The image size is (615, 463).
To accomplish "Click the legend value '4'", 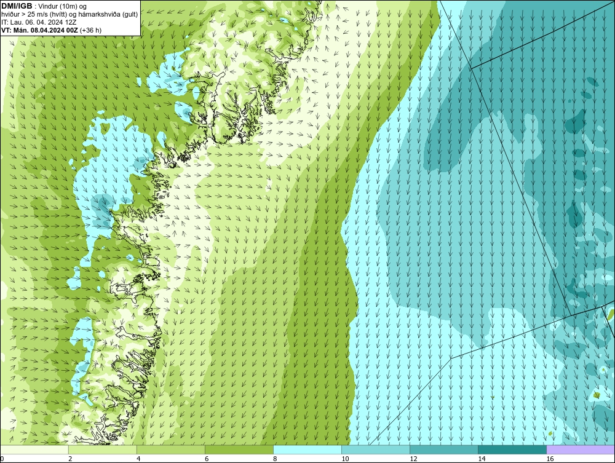I will coord(138,459).
